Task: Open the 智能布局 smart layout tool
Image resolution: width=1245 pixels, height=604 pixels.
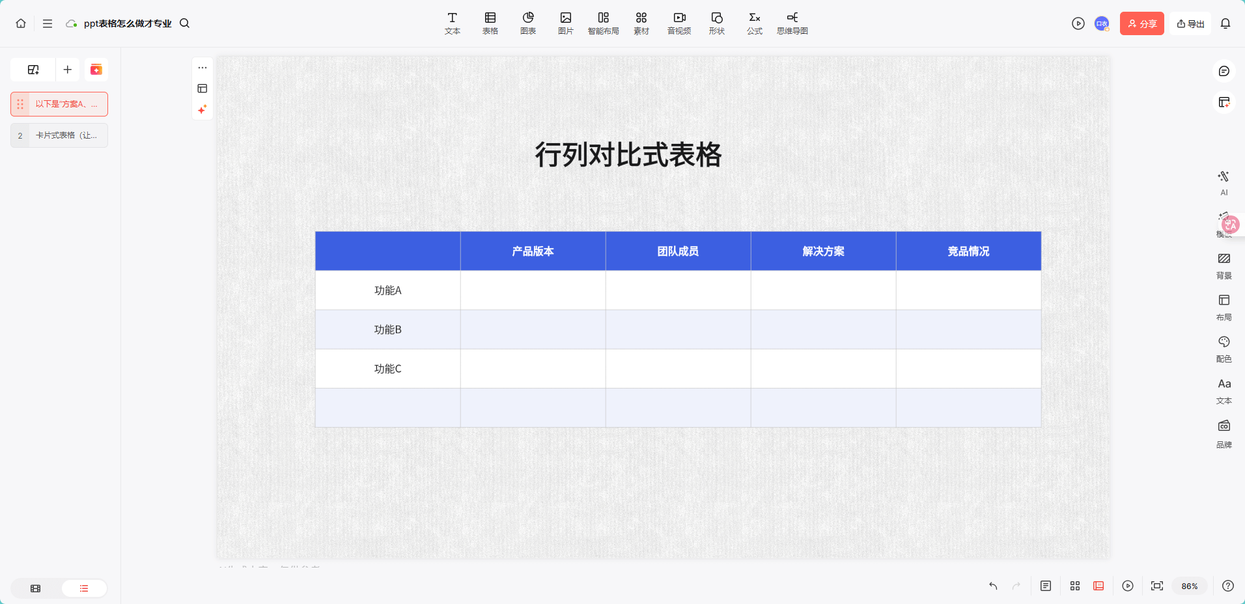Action: point(604,23)
